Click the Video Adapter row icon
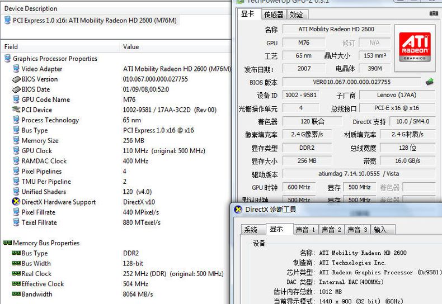 16,69
